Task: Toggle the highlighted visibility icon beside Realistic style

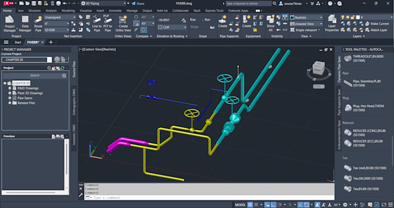Action: 285,17
